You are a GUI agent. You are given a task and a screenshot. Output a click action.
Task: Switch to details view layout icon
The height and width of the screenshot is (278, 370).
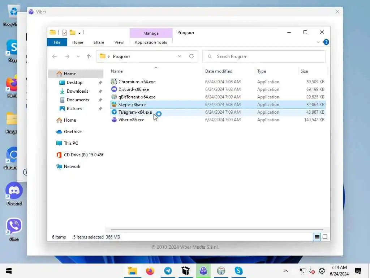pyautogui.click(x=317, y=237)
